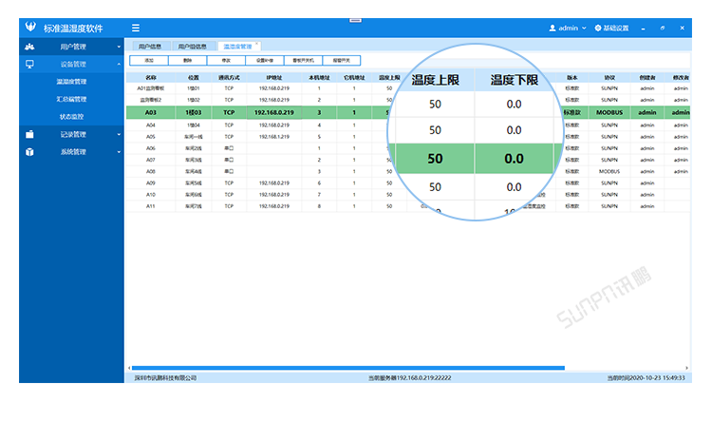Switch to the 用户信息 tab

pos(149,46)
